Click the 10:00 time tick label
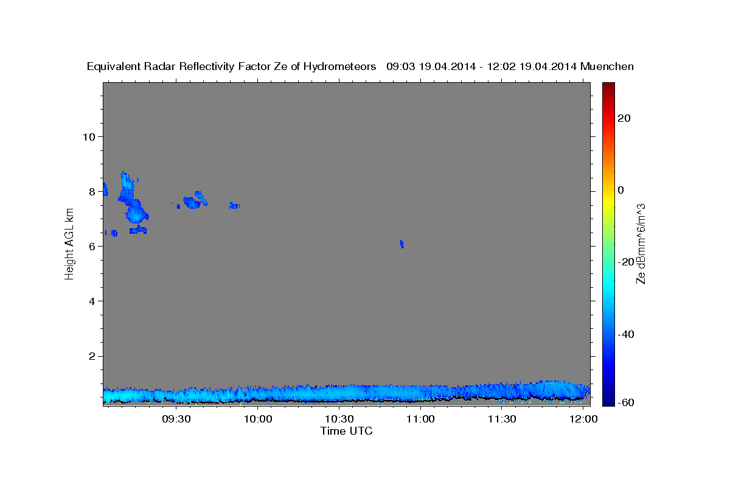730x487 pixels. 258,419
